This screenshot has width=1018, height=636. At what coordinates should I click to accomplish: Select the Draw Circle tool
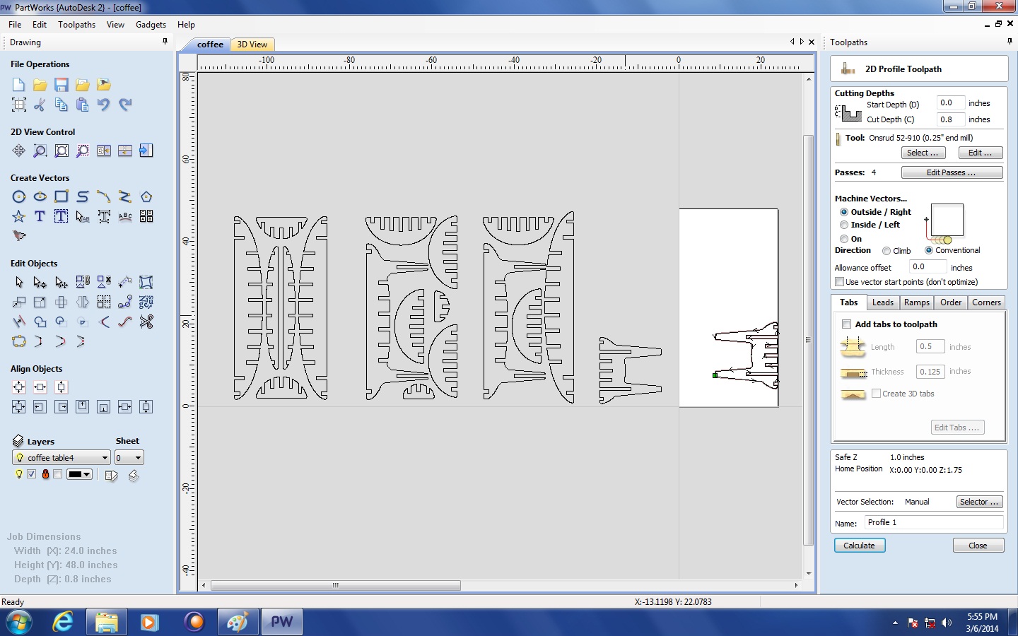point(18,196)
